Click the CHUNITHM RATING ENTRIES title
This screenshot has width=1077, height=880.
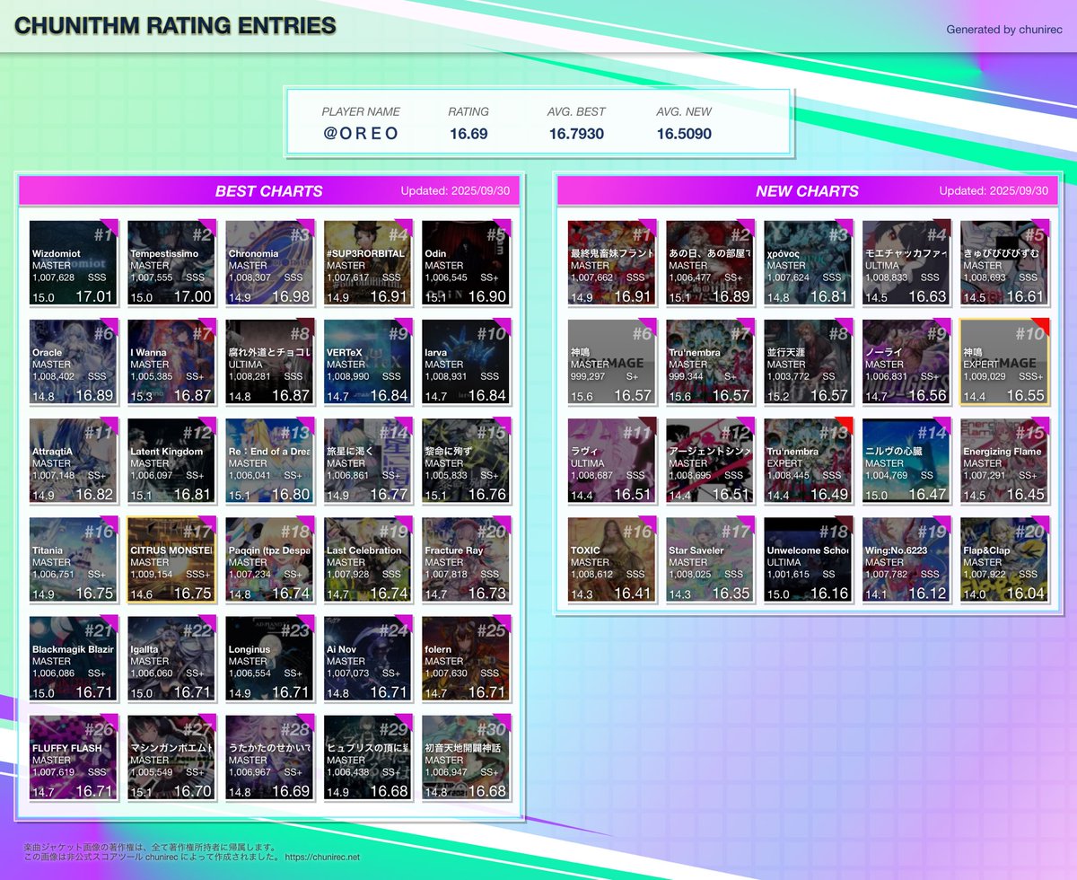(x=175, y=25)
